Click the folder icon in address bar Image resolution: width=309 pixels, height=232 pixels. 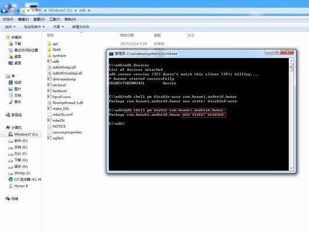[23, 10]
